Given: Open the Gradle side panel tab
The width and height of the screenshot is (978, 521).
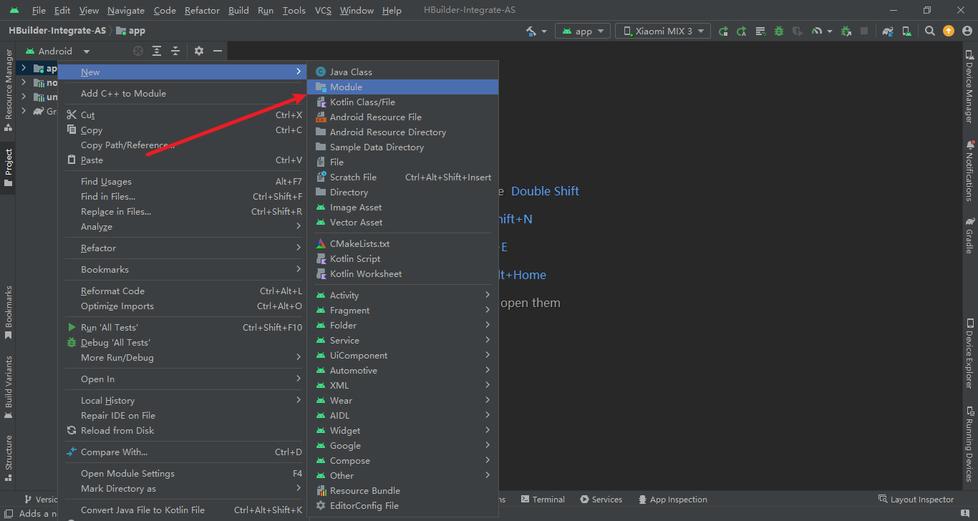Looking at the screenshot, I should click(x=969, y=236).
